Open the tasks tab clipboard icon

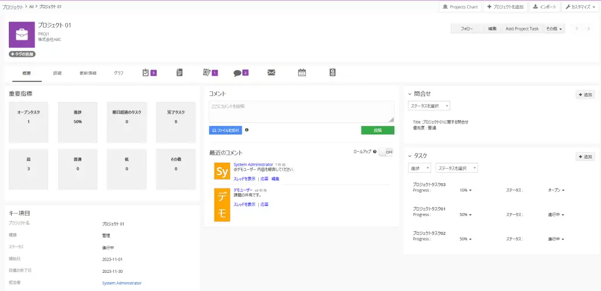[146, 73]
